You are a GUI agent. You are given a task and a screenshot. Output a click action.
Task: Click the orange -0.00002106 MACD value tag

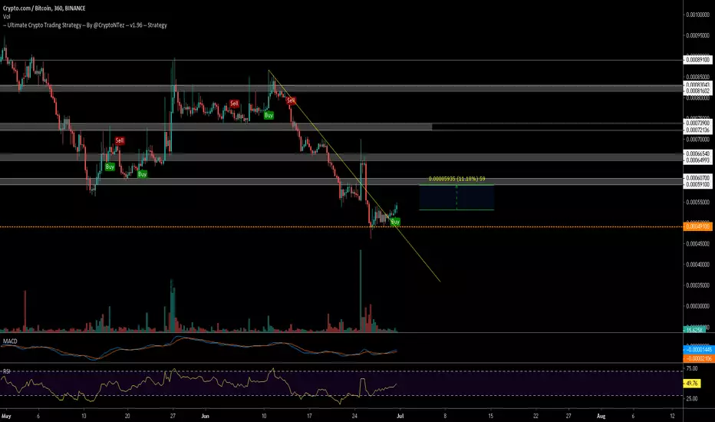click(697, 358)
